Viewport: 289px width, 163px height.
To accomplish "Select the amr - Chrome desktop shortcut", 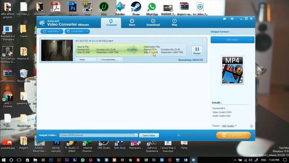I will coord(8,100).
